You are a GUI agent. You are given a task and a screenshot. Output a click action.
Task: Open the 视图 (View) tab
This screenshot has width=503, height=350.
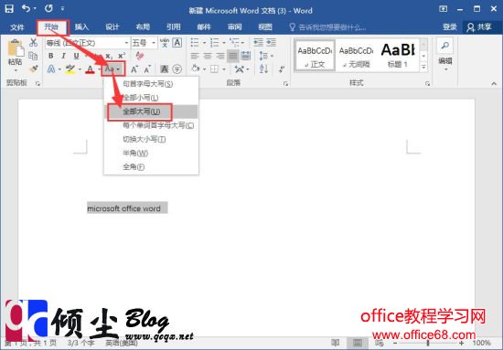[265, 27]
